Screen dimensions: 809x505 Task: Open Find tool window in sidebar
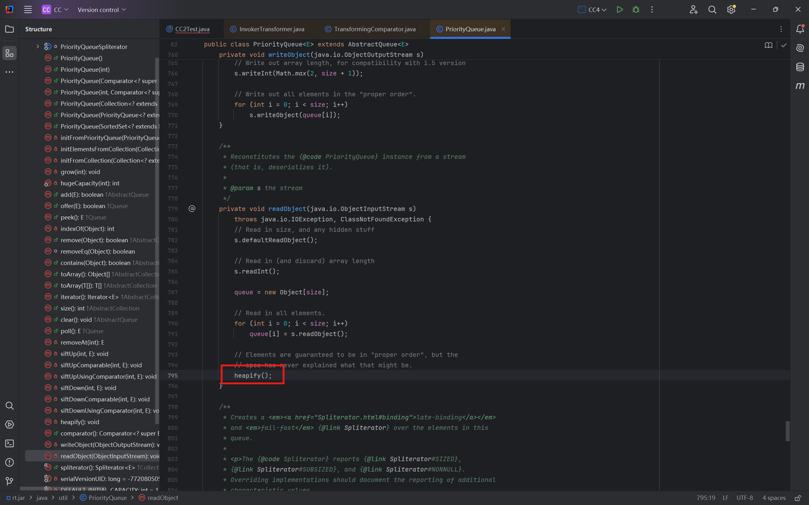click(x=9, y=406)
